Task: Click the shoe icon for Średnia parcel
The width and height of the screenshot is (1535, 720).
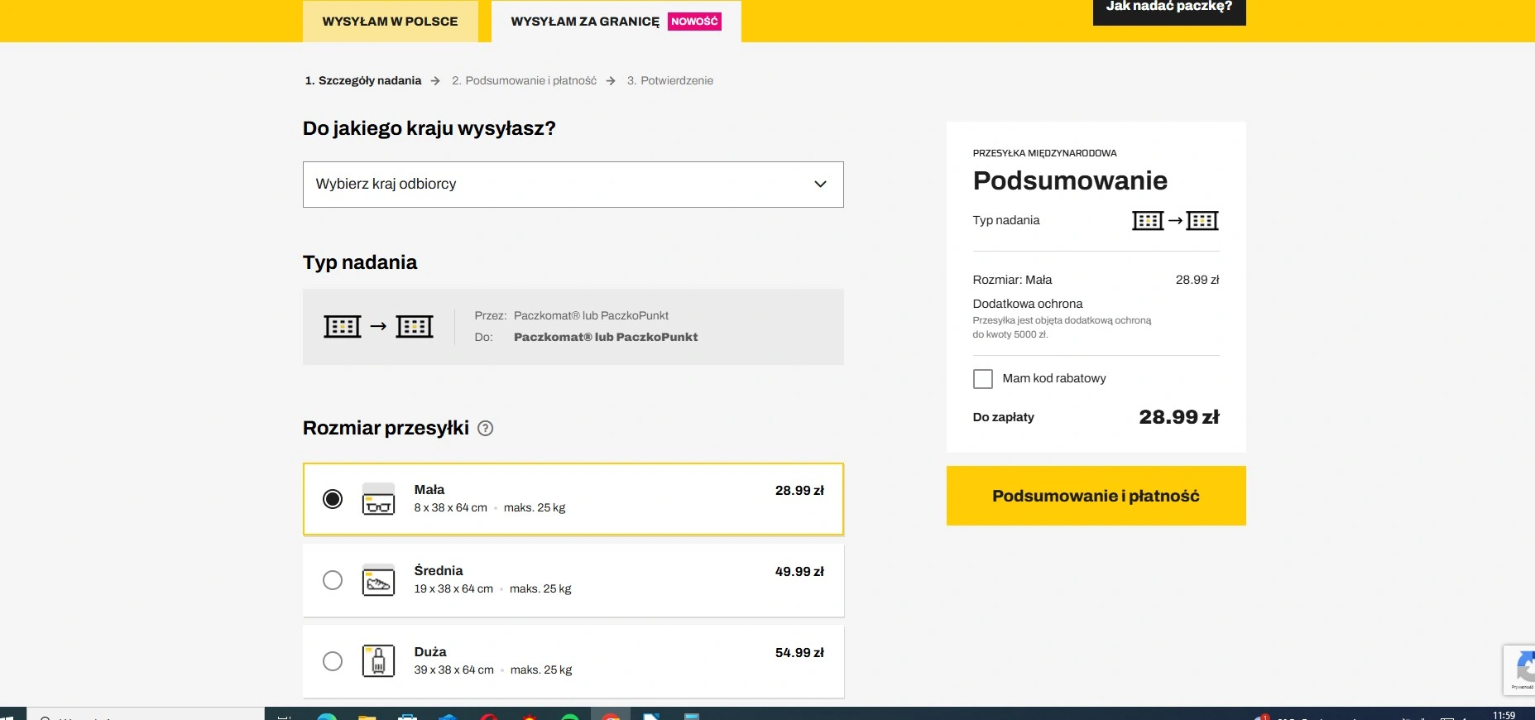Action: (x=378, y=580)
